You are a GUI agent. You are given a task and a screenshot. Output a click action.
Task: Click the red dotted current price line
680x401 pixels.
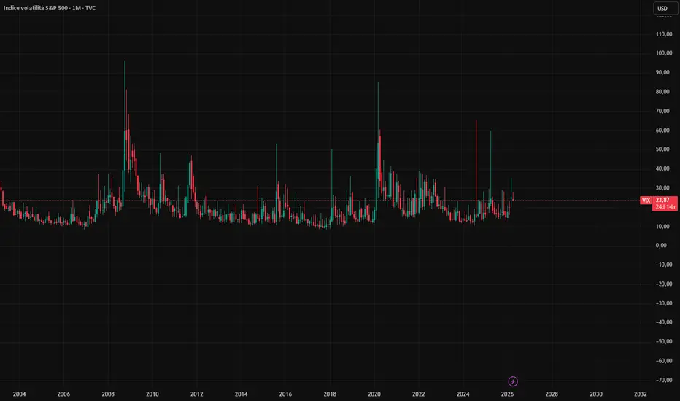pyautogui.click(x=321, y=200)
